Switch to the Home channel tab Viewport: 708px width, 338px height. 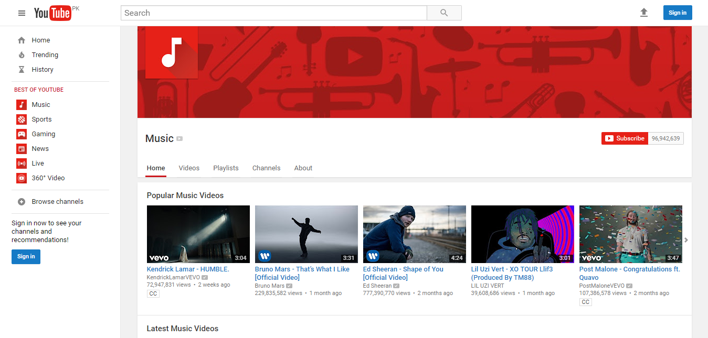tap(156, 168)
